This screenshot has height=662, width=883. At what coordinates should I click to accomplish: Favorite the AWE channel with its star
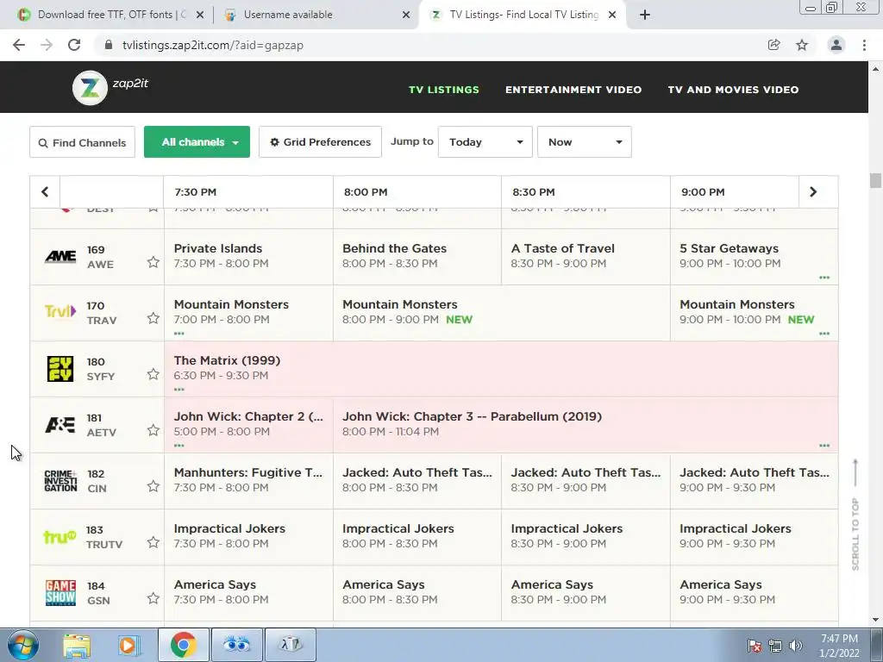click(153, 262)
